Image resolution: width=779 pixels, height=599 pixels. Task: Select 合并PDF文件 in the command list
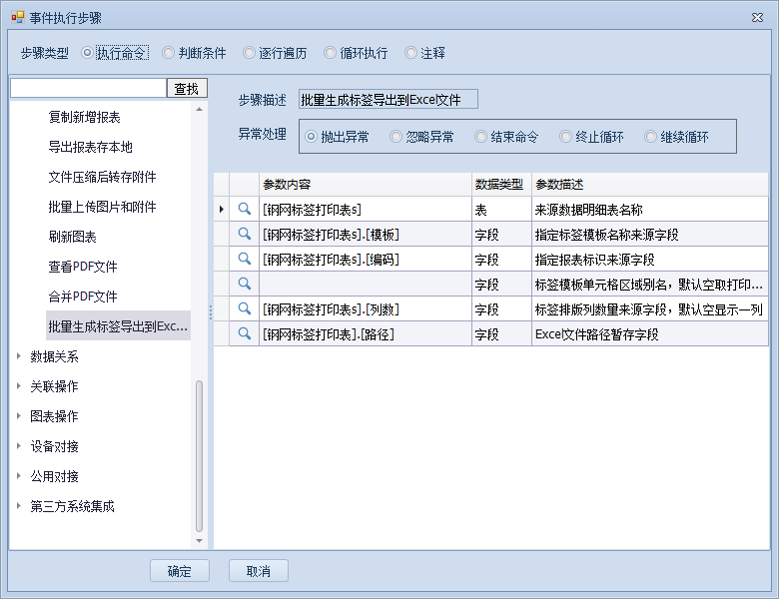(83, 297)
